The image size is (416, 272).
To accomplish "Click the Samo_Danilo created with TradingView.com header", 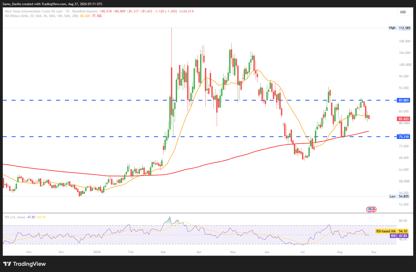I will [53, 4].
